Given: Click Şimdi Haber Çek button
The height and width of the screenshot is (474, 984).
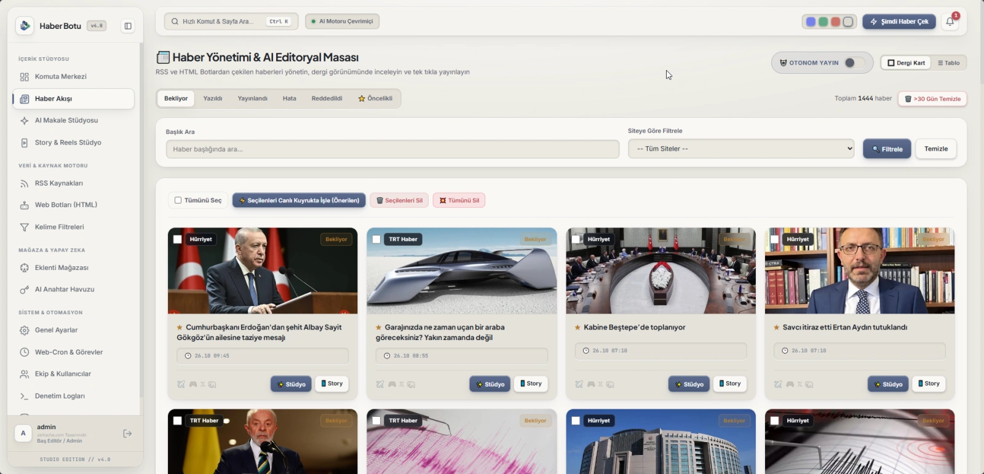Looking at the screenshot, I should [899, 22].
